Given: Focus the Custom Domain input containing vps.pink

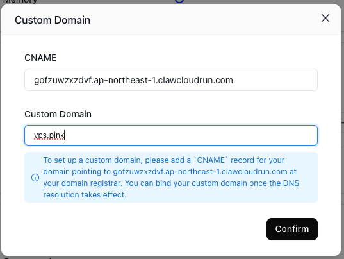Looking at the screenshot, I should click(171, 135).
